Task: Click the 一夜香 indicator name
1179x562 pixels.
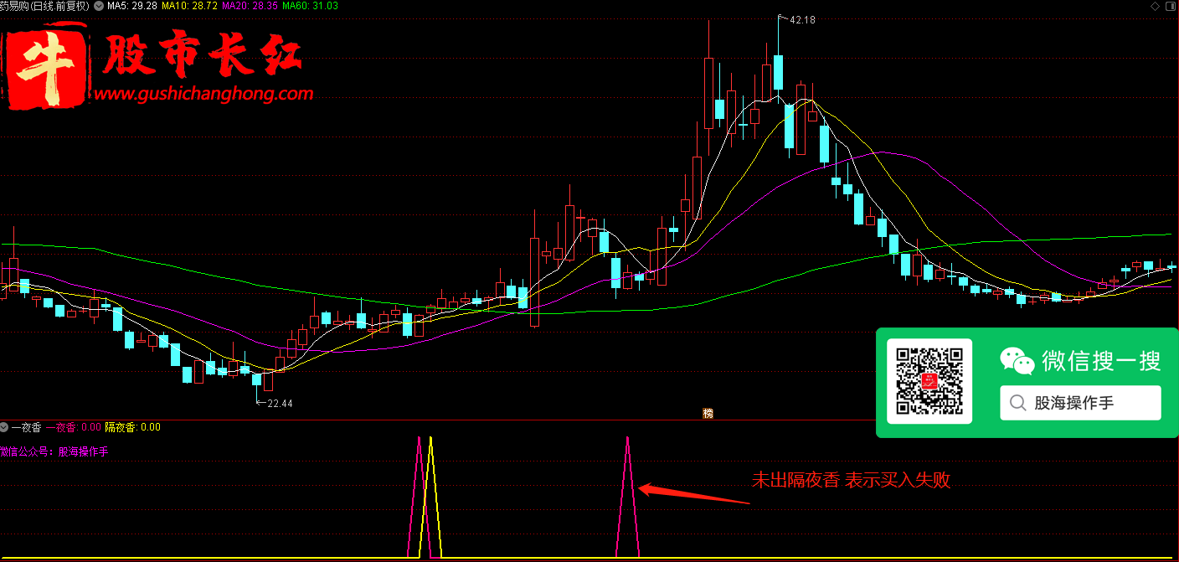Action: point(25,427)
